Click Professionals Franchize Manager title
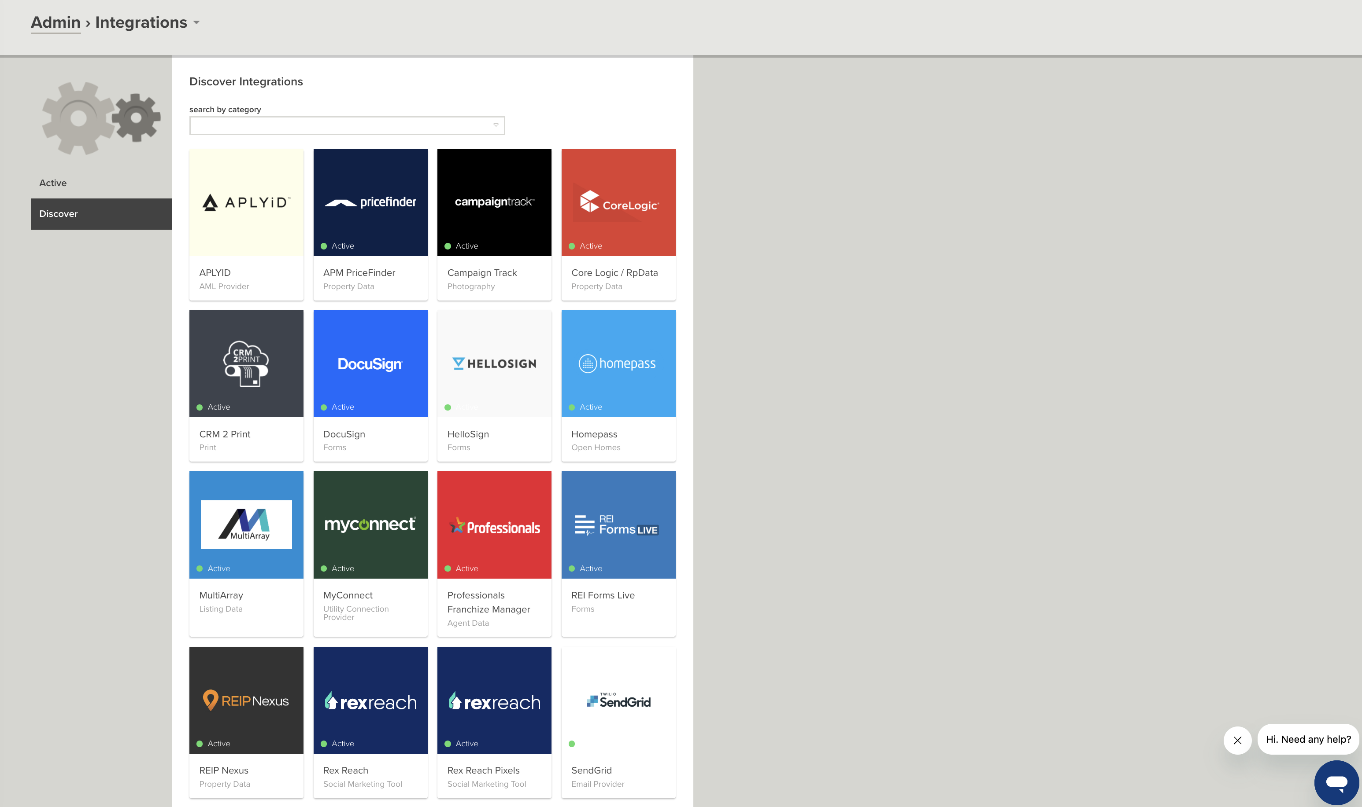This screenshot has height=807, width=1362. [489, 602]
